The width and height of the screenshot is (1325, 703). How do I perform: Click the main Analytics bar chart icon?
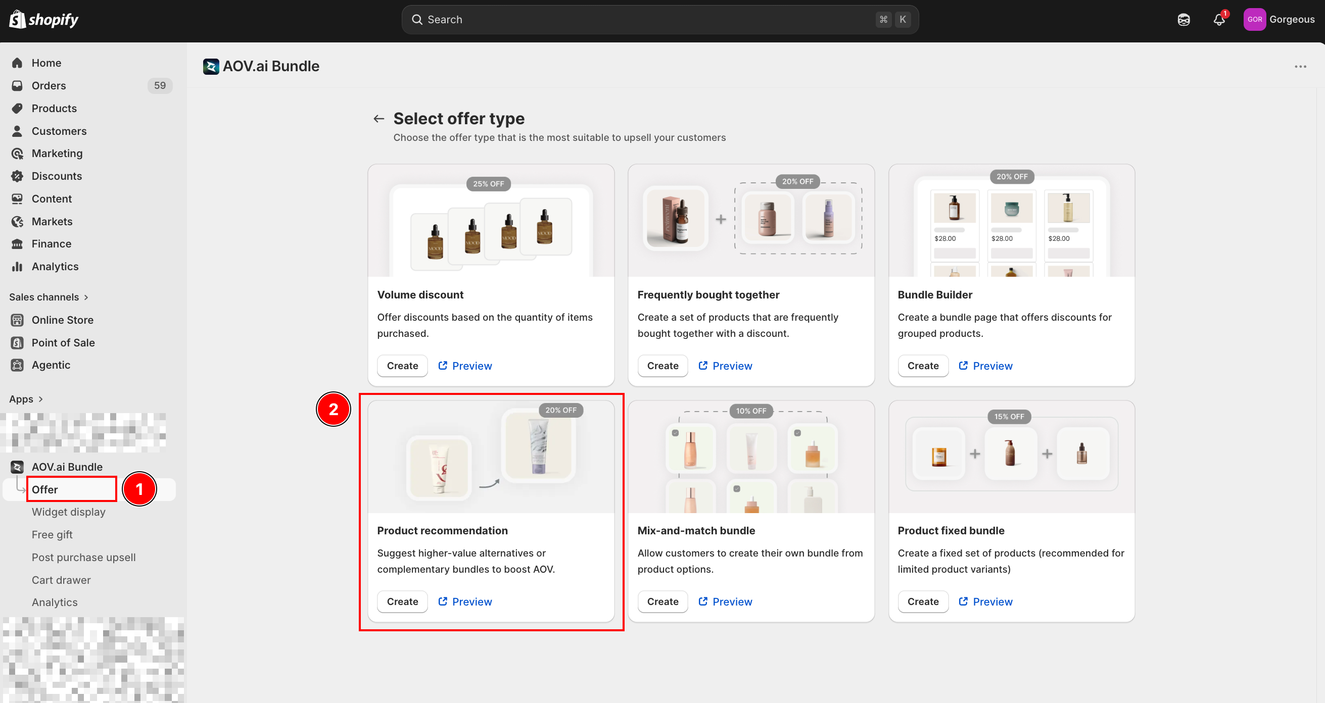(17, 266)
